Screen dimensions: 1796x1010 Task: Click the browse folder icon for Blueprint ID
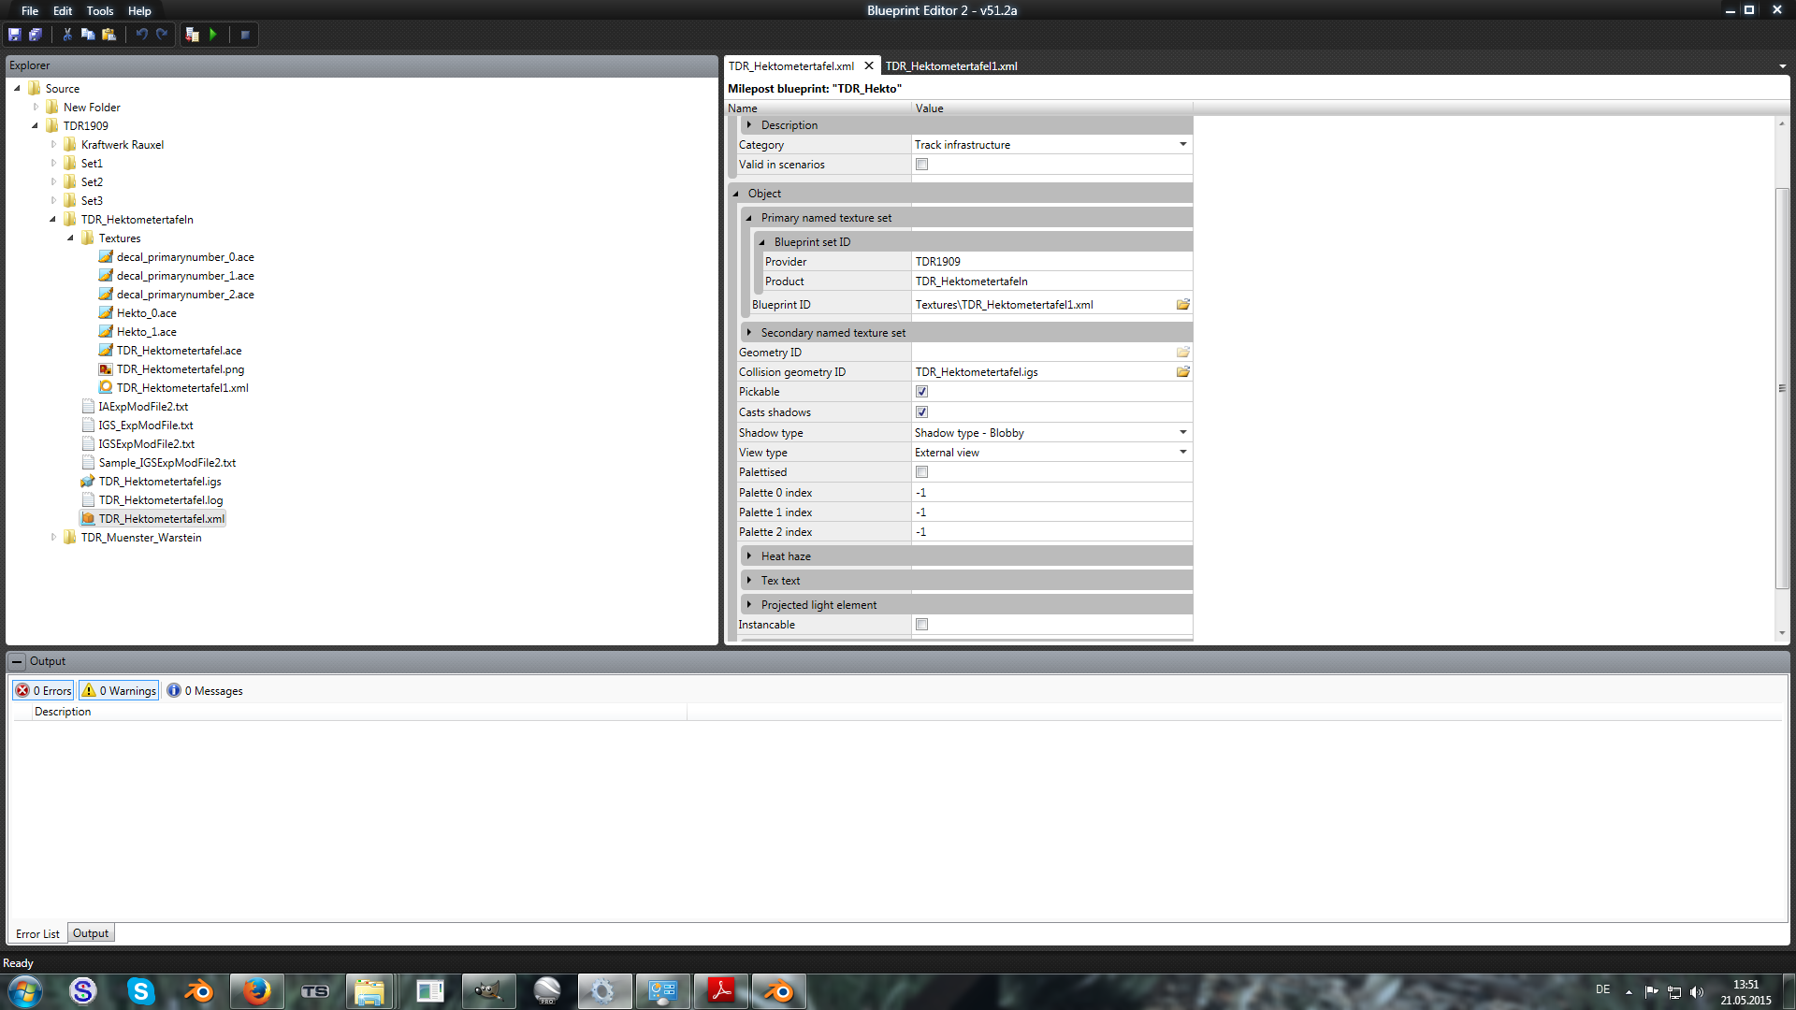point(1182,305)
